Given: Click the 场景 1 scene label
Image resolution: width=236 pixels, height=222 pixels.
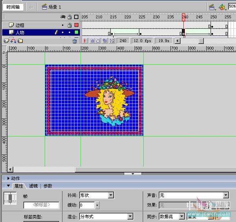Looking at the screenshot, I should point(55,7).
